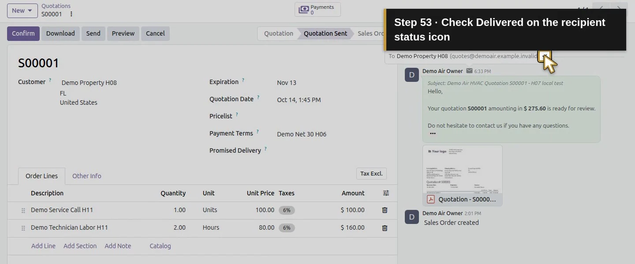This screenshot has height=264, width=635.
Task: Cancel the quotation
Action: click(x=155, y=33)
